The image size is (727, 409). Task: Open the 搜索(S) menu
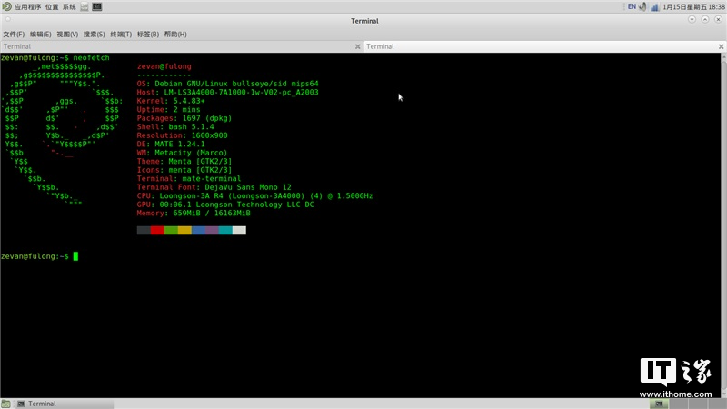[x=95, y=35]
